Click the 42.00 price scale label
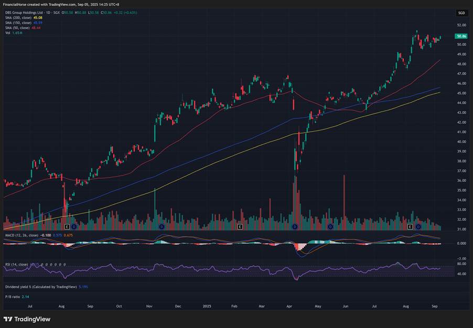 tap(461, 123)
